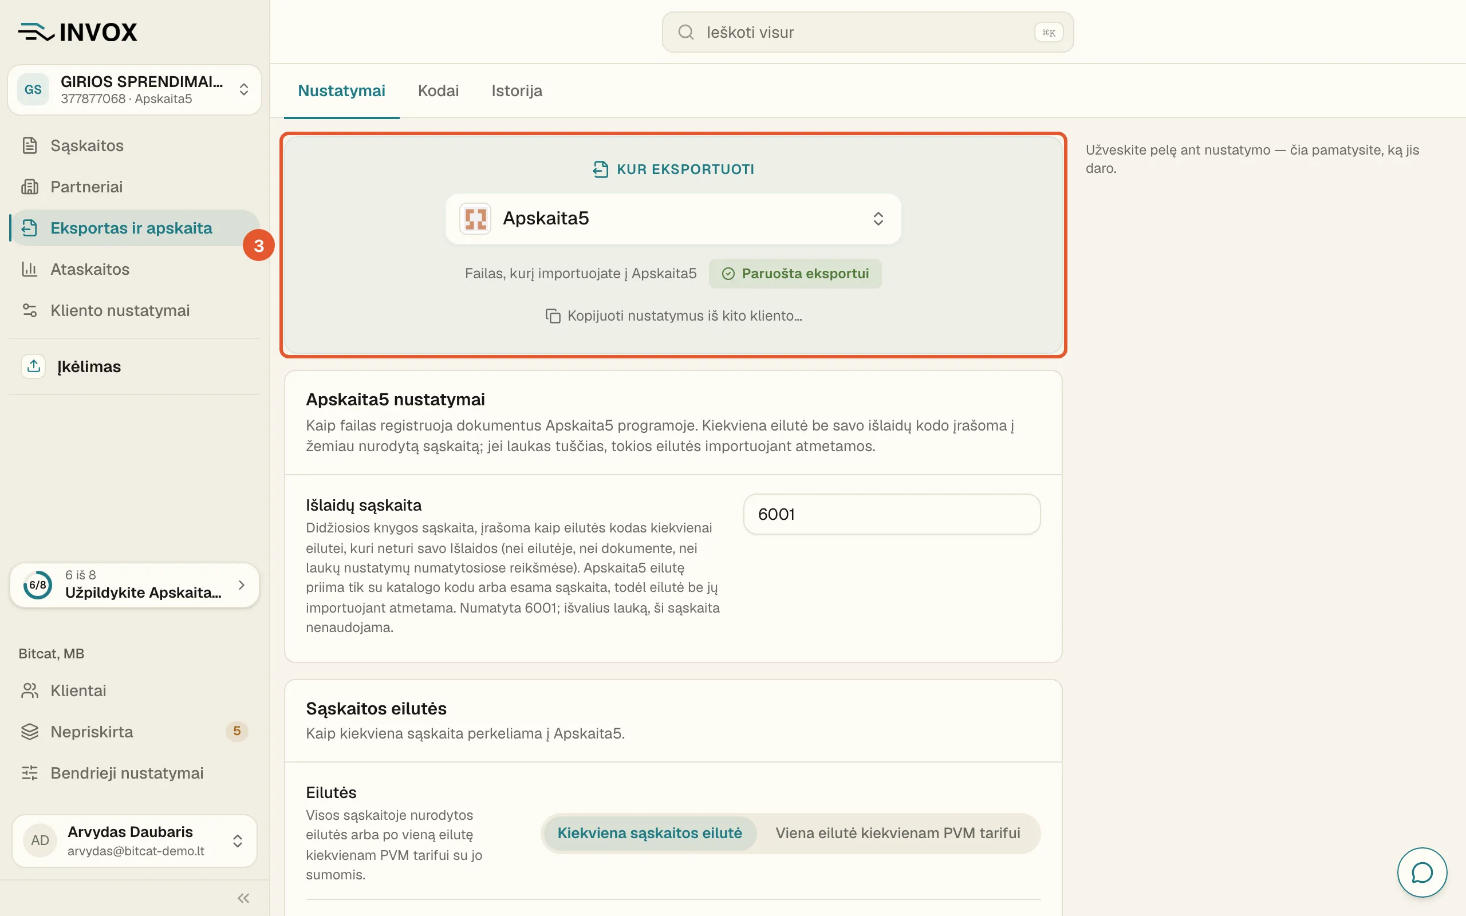Click the Sąskaitos eilutės heading

point(376,708)
